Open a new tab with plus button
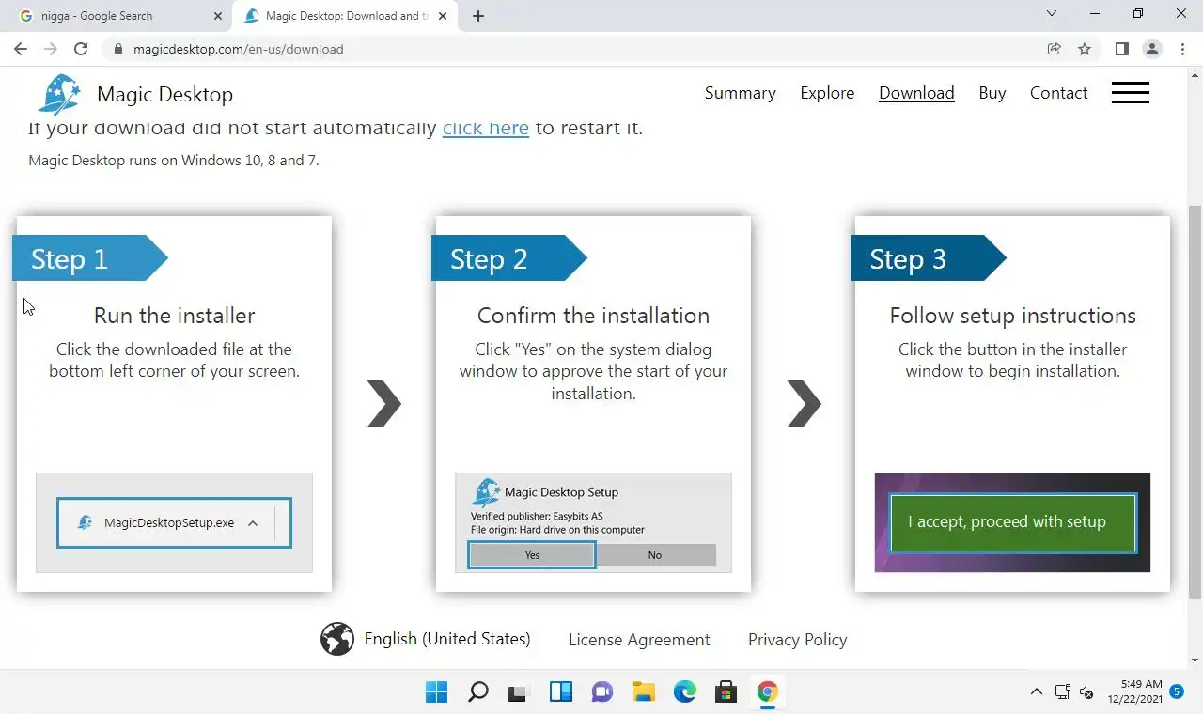The width and height of the screenshot is (1203, 714). coord(478,16)
